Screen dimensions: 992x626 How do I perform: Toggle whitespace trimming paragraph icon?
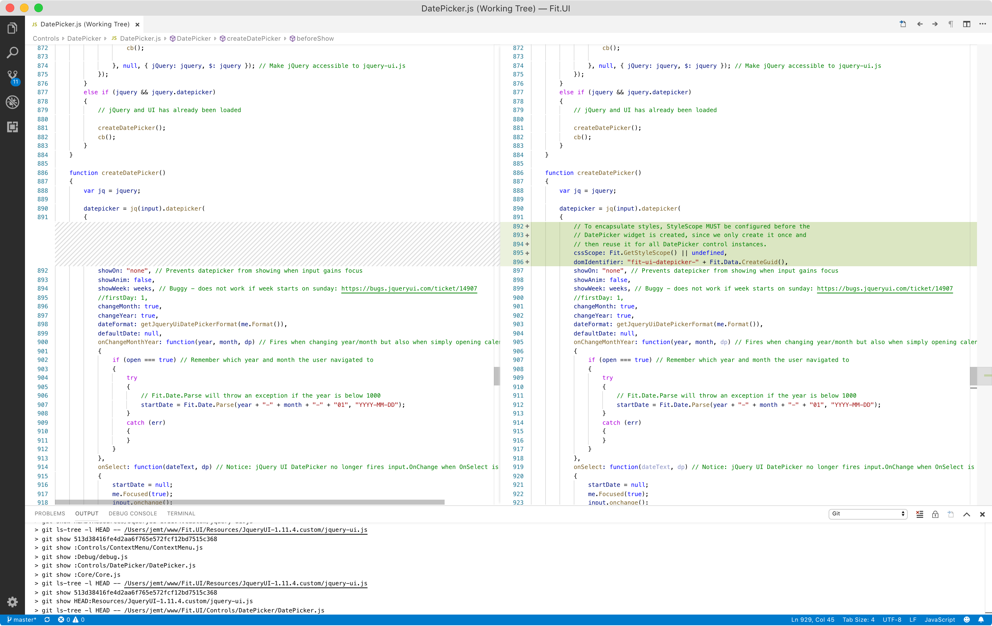tap(950, 24)
